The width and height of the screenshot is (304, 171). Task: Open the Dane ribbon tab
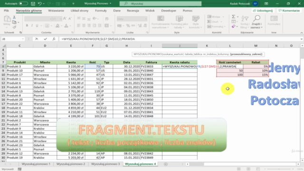(x=117, y=10)
